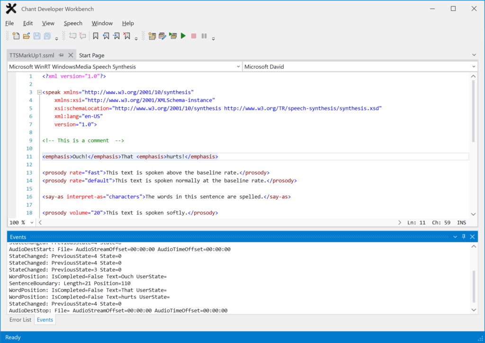The image size is (485, 343).
Task: Click the New File toolbar icon
Action: click(x=16, y=36)
